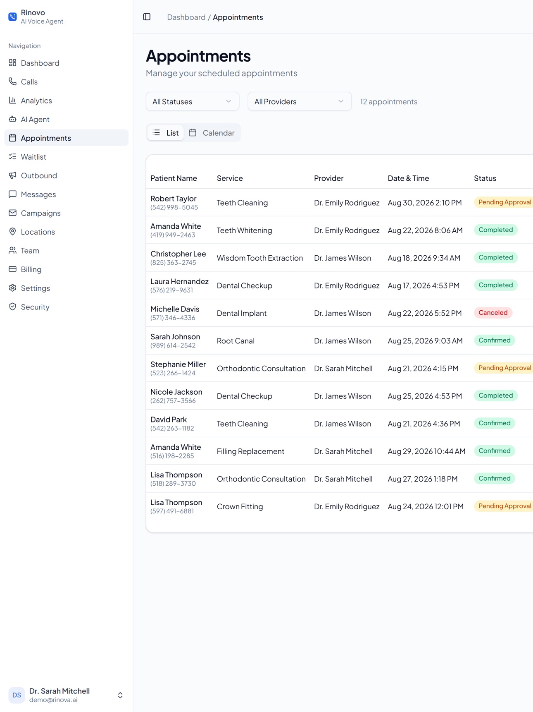
Task: Click the DS user avatar
Action: pos(17,695)
